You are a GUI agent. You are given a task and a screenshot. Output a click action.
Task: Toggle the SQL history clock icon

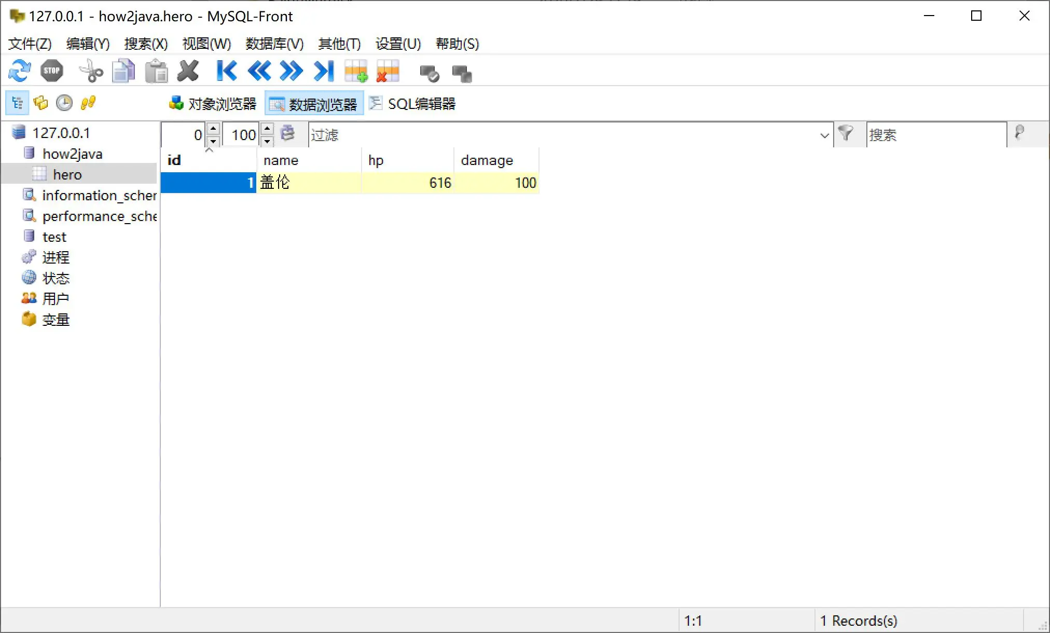pos(63,103)
